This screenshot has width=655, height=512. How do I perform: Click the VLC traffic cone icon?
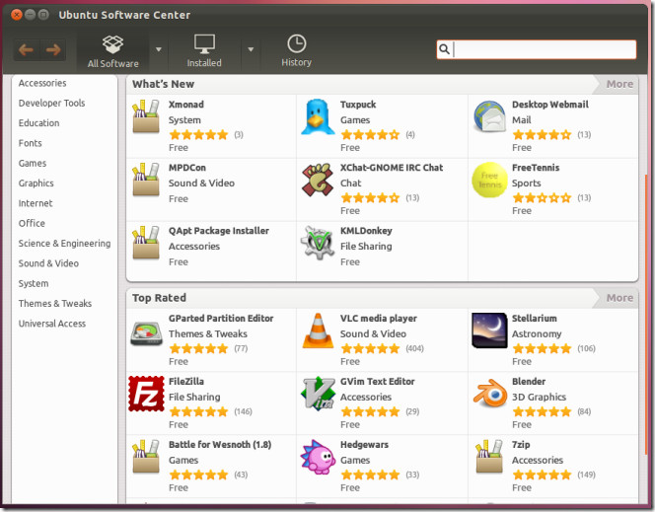point(318,330)
